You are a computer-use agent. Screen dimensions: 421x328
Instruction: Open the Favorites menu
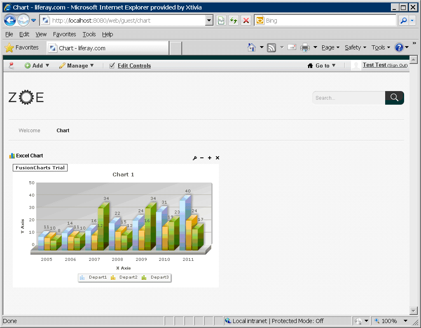tap(64, 34)
